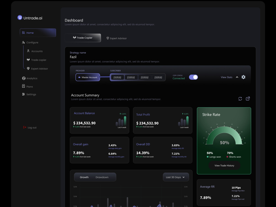Click the Account Balance bar chart
This screenshot has width=276, height=207.
tap(121, 121)
